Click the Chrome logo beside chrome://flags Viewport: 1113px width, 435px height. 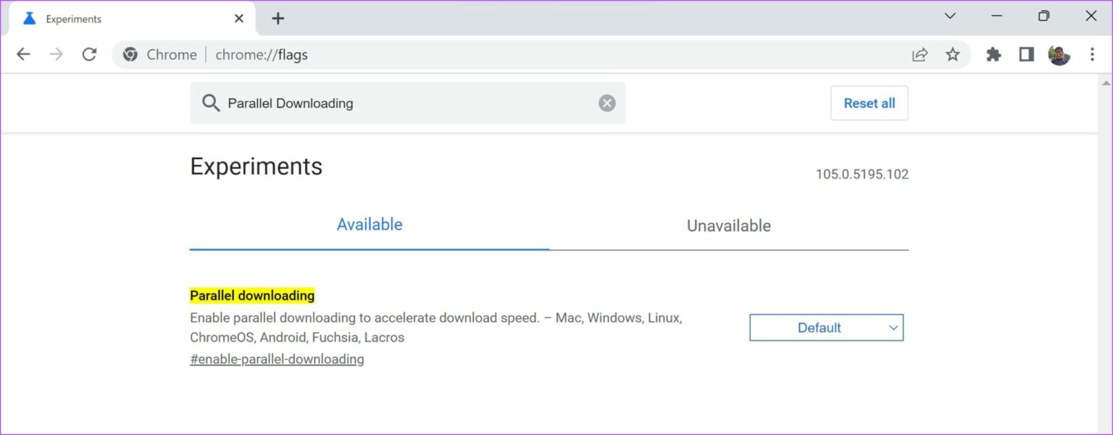pyautogui.click(x=130, y=54)
